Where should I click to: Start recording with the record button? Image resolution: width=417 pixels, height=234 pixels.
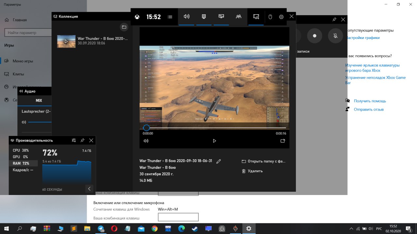tap(315, 36)
